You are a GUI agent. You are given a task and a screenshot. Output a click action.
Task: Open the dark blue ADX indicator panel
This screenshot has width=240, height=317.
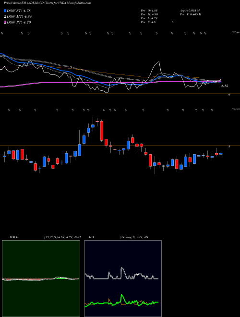[x=123, y=279]
